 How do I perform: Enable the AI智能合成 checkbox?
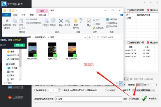(x=36, y=90)
